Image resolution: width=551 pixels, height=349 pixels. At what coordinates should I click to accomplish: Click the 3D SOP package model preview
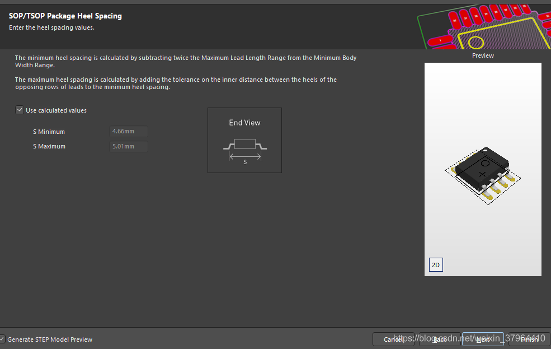pos(483,175)
